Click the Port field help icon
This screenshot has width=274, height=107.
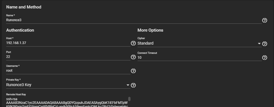coord(133,57)
